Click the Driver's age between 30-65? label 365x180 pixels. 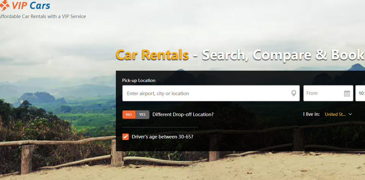coord(162,137)
